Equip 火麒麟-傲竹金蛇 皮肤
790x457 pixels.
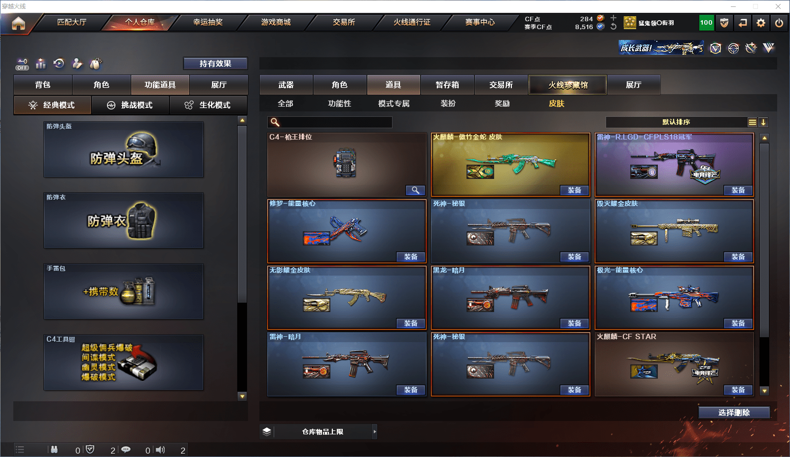pos(575,190)
